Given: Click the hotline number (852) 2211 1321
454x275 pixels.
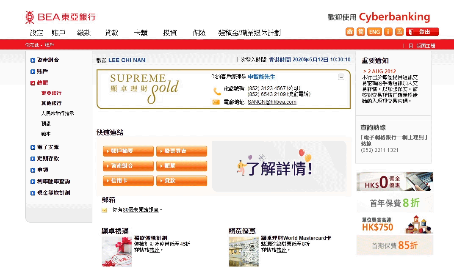Looking at the screenshot, I should click(x=379, y=150).
